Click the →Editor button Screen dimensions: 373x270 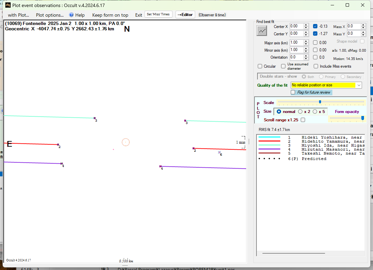pyautogui.click(x=185, y=15)
